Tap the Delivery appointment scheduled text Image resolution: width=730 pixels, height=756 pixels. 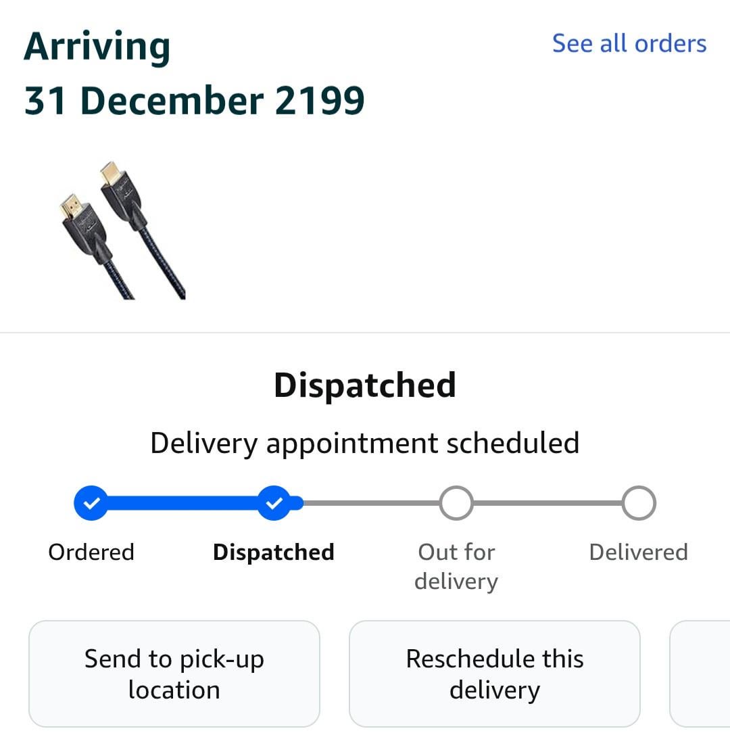(x=365, y=443)
